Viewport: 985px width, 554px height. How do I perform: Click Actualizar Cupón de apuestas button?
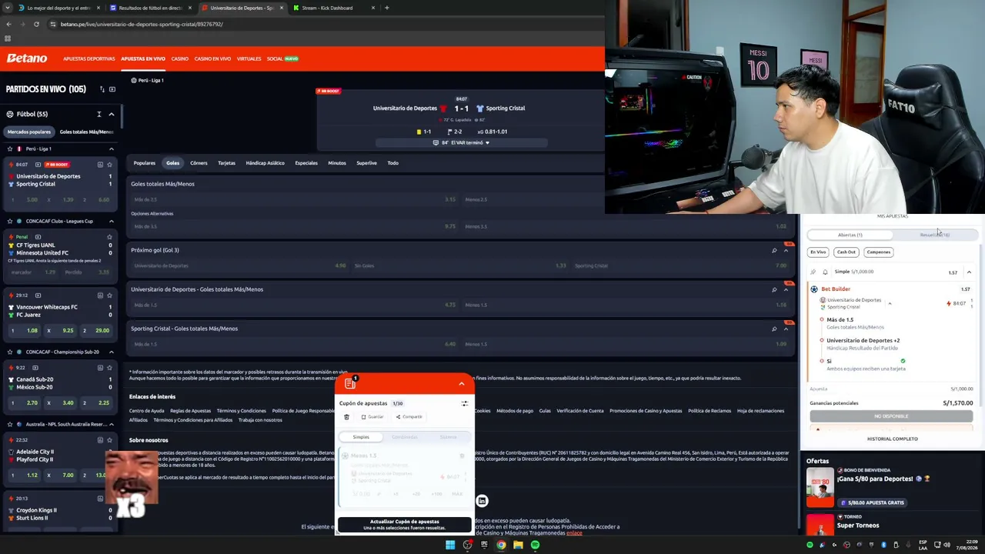(404, 525)
